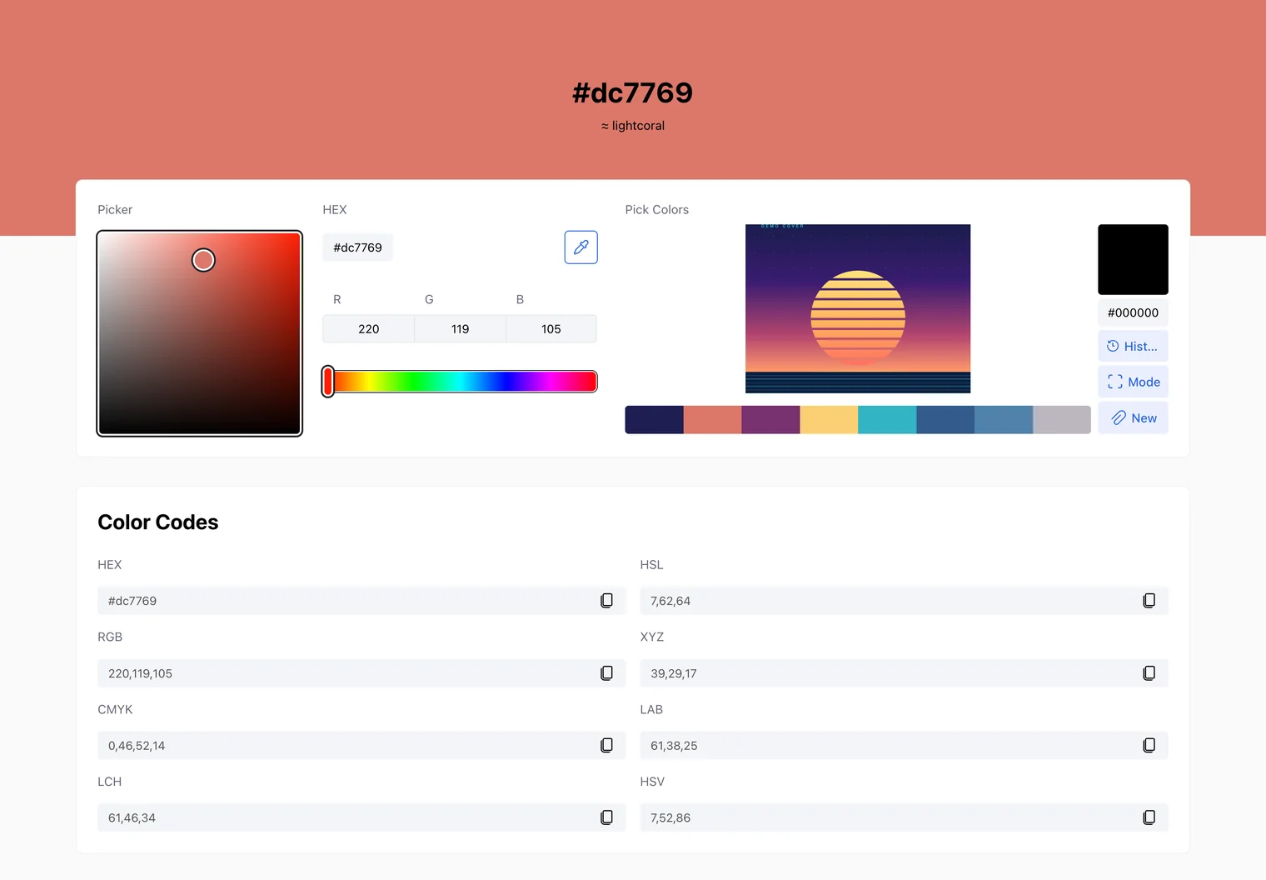Click the large #dc7769 heading

(633, 92)
